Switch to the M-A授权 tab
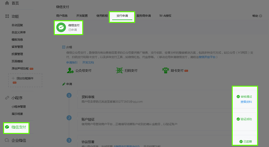Screen dimensions: 269x147 tap(165, 16)
